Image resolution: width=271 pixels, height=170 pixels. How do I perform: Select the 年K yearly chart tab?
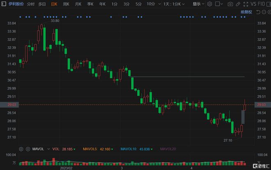[102, 4]
